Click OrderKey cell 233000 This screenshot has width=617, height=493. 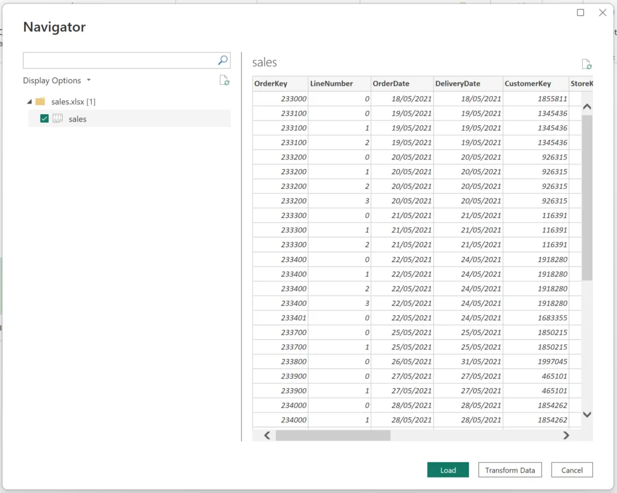(x=280, y=99)
